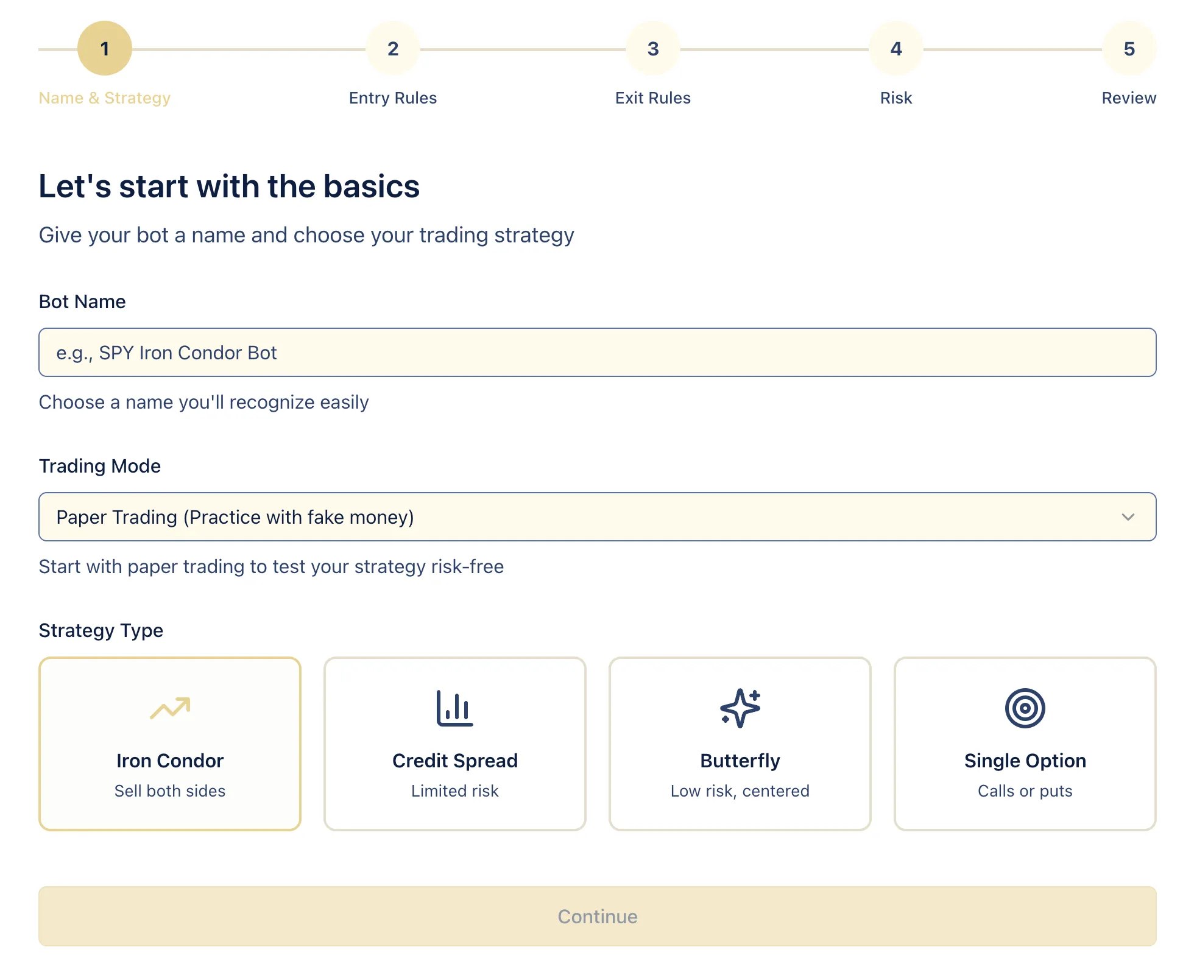The height and width of the screenshot is (961, 1194).
Task: Click the Trading Mode chevron arrow
Action: pyautogui.click(x=1129, y=517)
